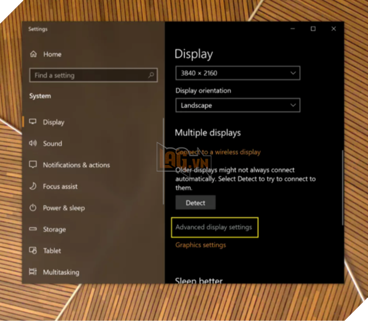The image size is (368, 321).
Task: Select Focus assist in the sidebar
Action: click(x=60, y=187)
